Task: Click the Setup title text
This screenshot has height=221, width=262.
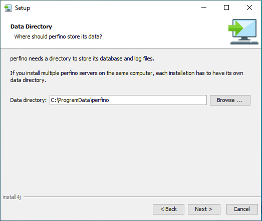Action: pos(23,8)
